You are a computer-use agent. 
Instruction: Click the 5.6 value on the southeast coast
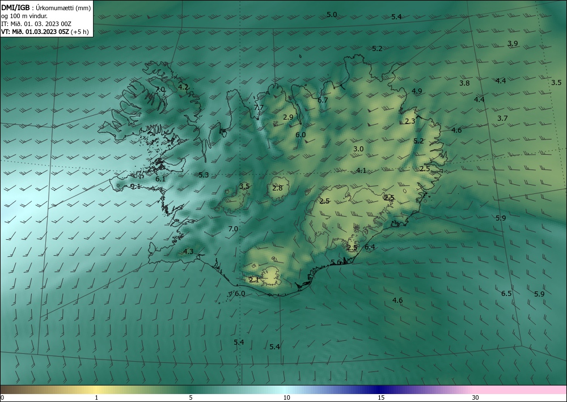pos(336,263)
